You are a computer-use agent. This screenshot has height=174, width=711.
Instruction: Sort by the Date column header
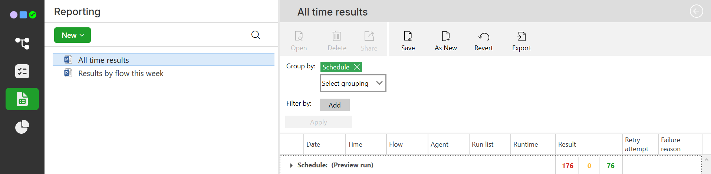click(313, 144)
